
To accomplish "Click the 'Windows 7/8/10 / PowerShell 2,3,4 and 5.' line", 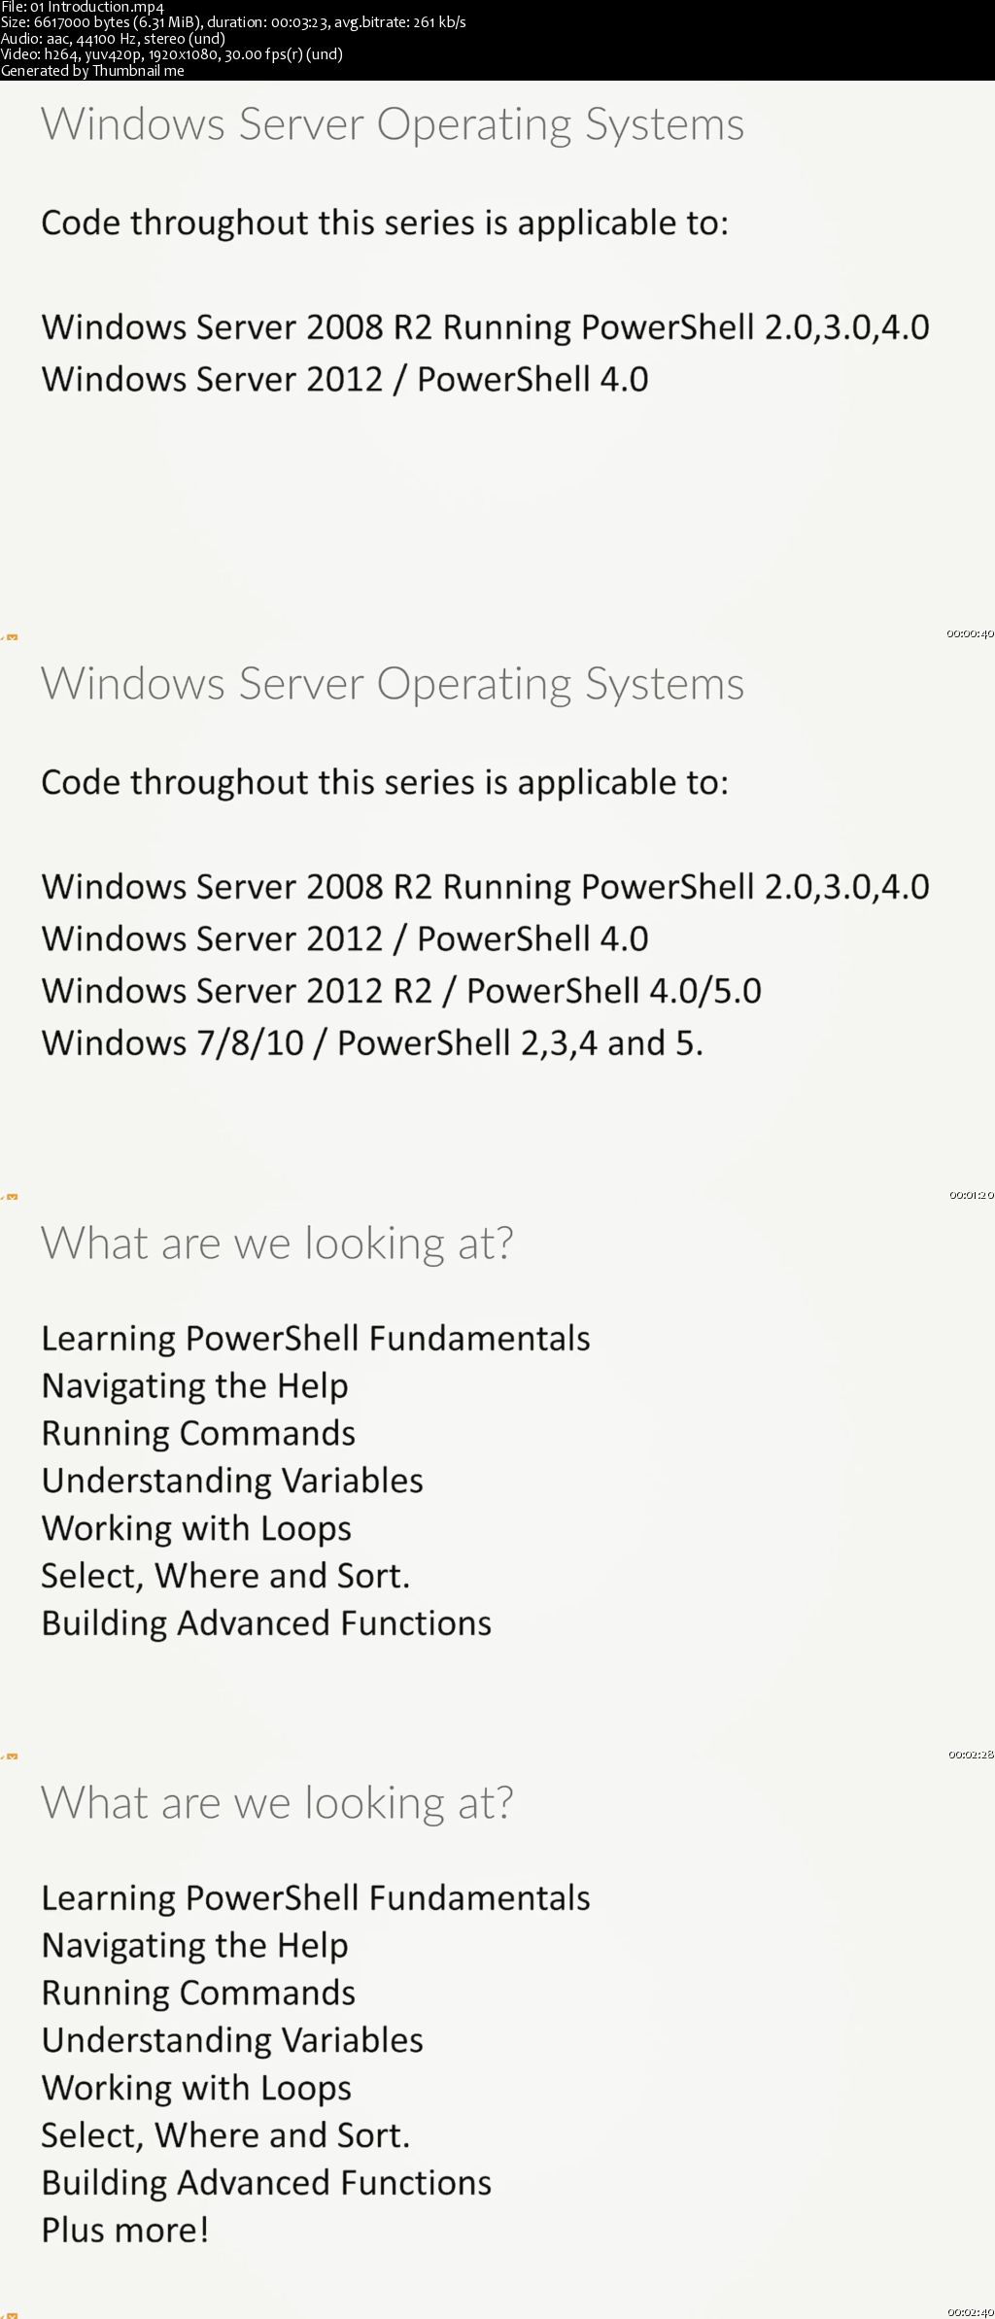I will (372, 1043).
